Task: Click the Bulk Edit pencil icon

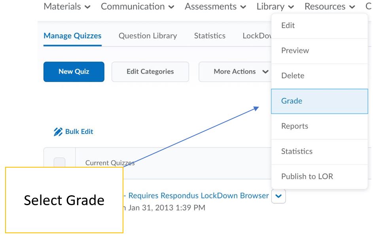Action: coord(58,132)
